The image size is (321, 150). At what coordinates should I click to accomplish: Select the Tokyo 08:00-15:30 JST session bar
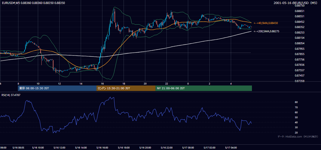[57, 88]
